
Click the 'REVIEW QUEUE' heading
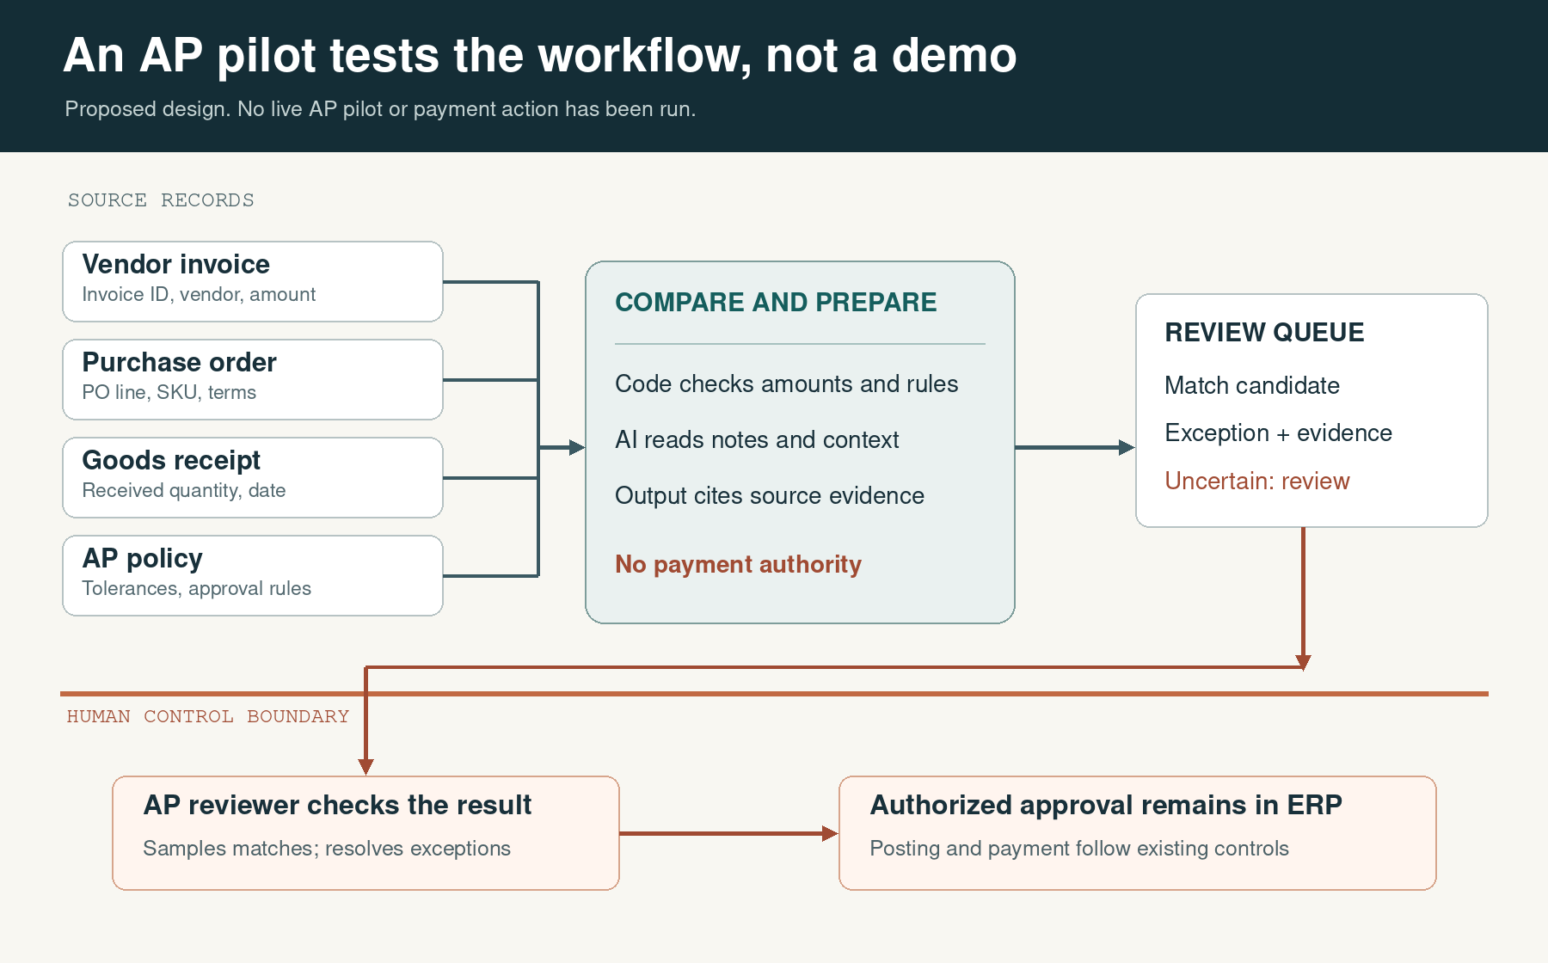click(1264, 332)
